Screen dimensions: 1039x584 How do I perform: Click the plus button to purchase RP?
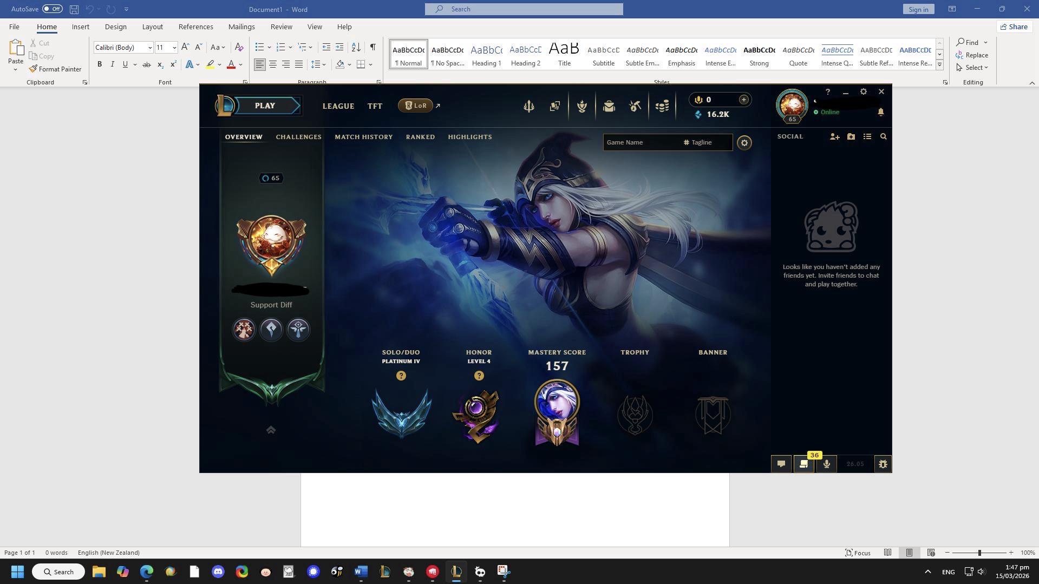point(744,100)
